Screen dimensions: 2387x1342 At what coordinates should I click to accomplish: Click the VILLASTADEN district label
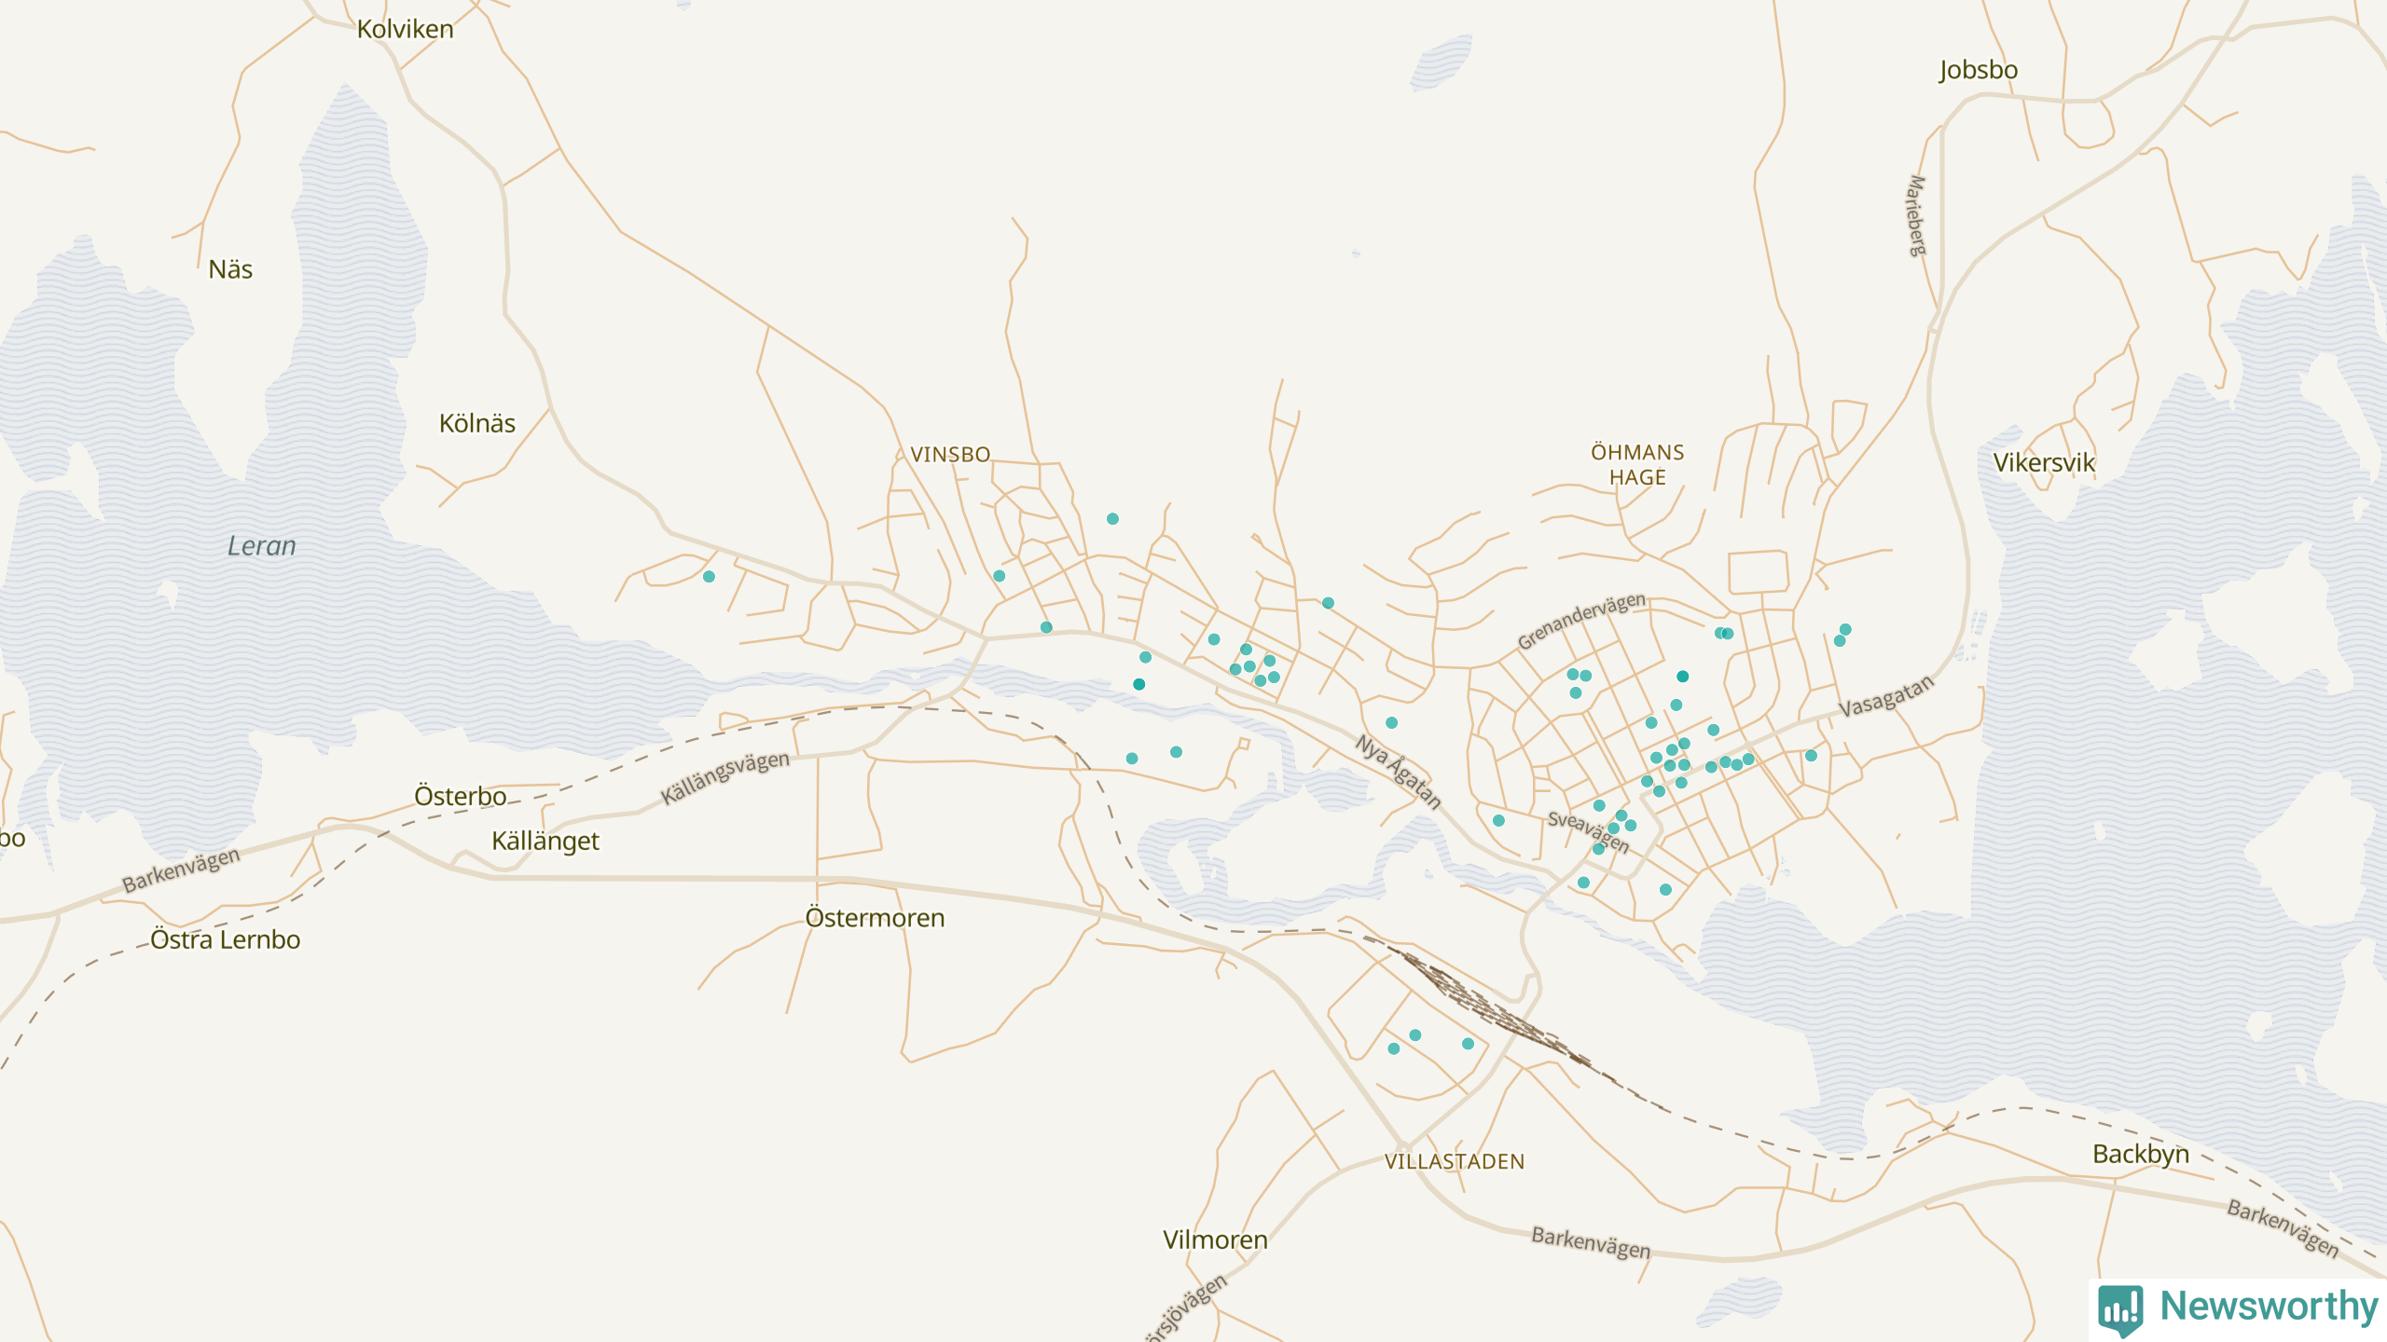1455,1162
